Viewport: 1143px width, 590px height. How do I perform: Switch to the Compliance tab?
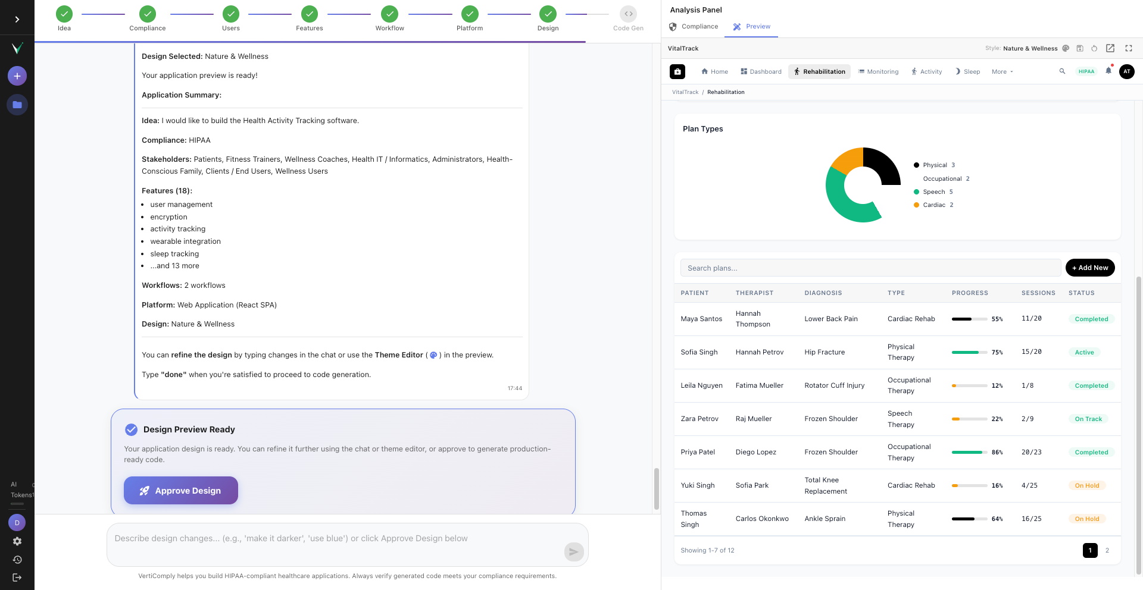coord(694,27)
